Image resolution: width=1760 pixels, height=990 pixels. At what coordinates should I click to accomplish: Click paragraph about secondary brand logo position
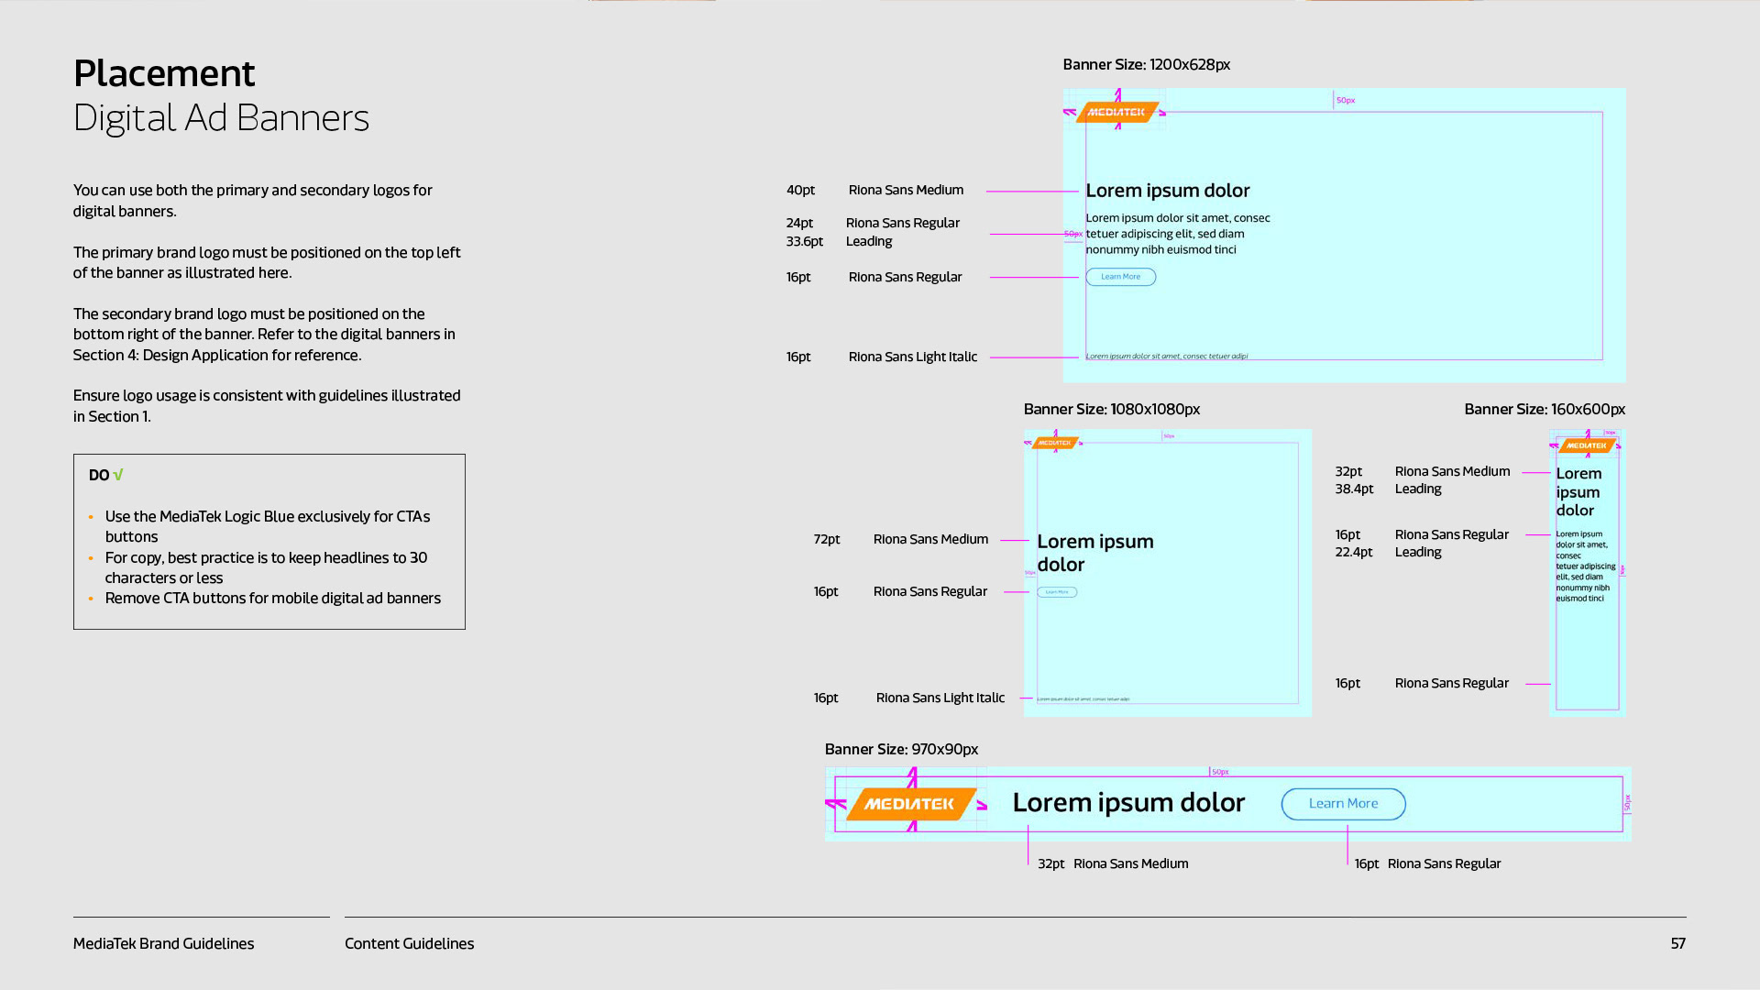pyautogui.click(x=264, y=335)
